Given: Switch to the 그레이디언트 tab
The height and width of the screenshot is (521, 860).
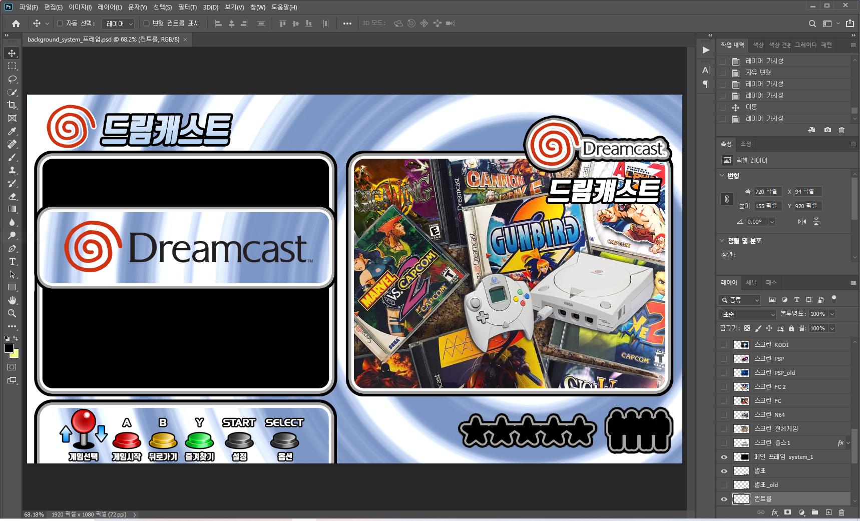Looking at the screenshot, I should tap(805, 45).
